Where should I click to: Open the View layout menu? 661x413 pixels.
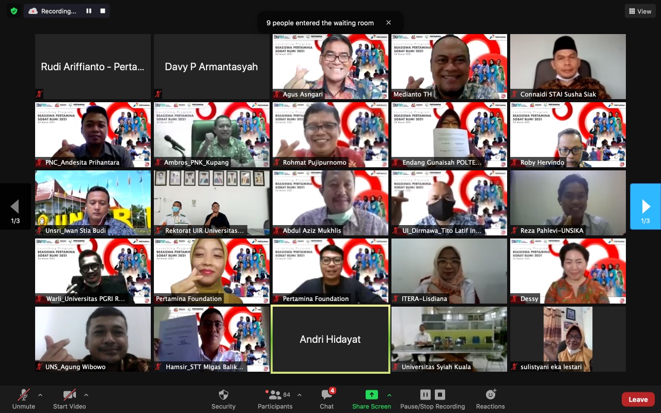pos(639,11)
